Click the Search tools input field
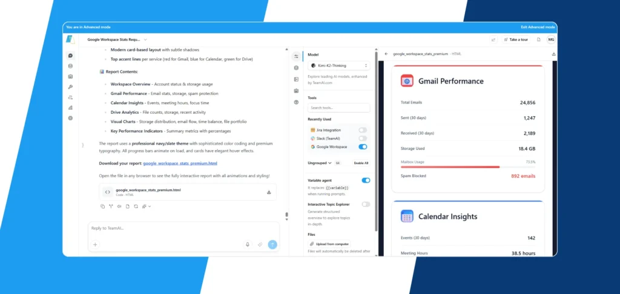This screenshot has width=620, height=294. pyautogui.click(x=339, y=108)
